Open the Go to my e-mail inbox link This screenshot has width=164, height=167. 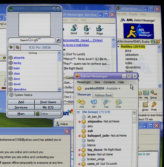(76, 45)
